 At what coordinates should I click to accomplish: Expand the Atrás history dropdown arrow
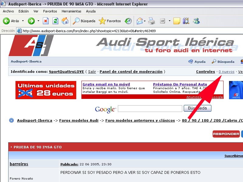coord(23,21)
